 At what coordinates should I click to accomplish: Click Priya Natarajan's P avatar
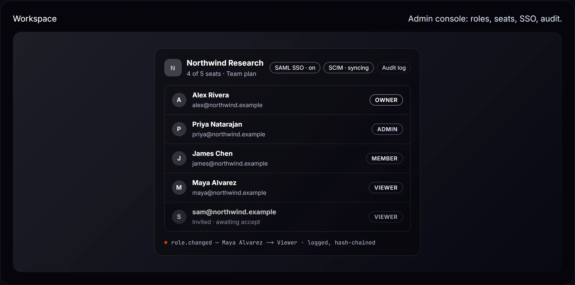point(179,129)
